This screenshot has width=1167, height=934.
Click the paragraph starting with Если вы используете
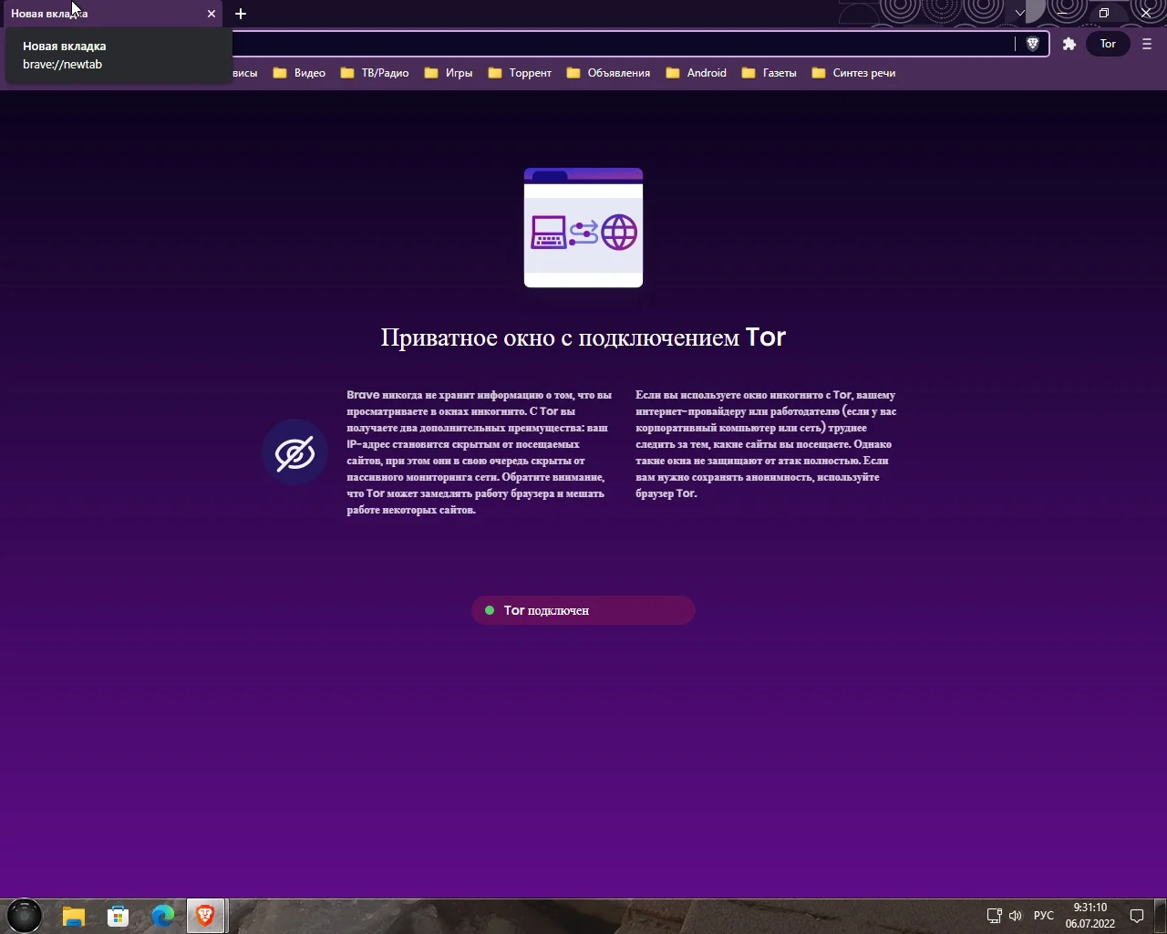pos(767,444)
